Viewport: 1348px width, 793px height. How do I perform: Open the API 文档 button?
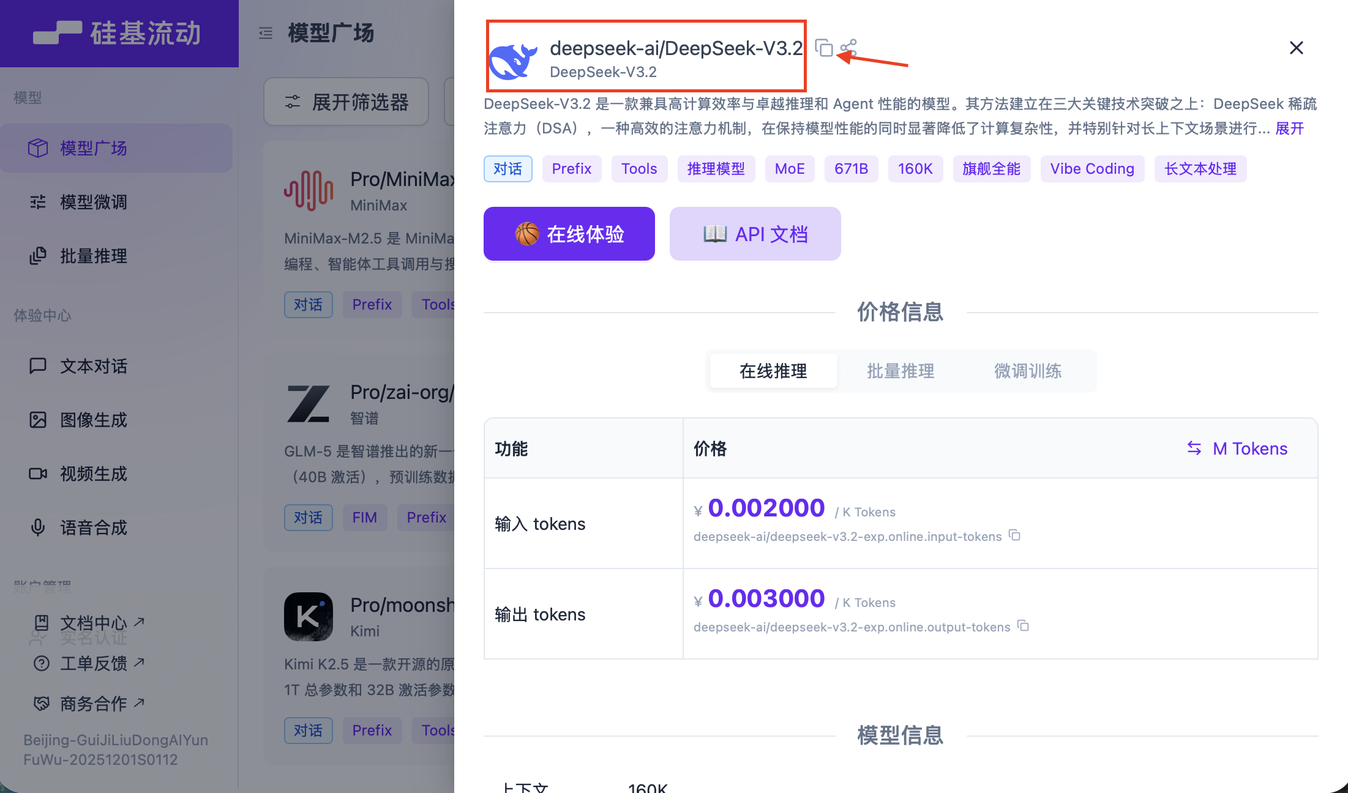pyautogui.click(x=755, y=234)
